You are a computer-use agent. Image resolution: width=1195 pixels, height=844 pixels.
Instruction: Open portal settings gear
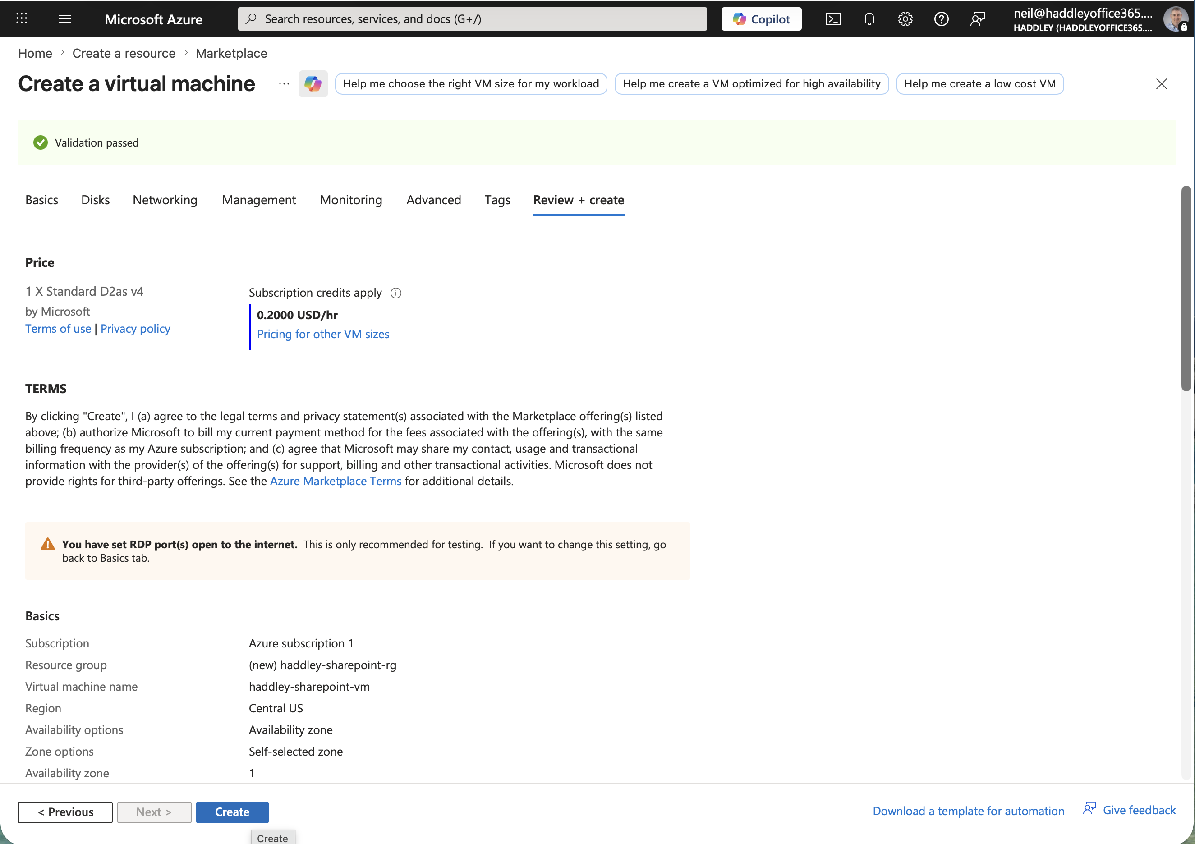click(905, 19)
